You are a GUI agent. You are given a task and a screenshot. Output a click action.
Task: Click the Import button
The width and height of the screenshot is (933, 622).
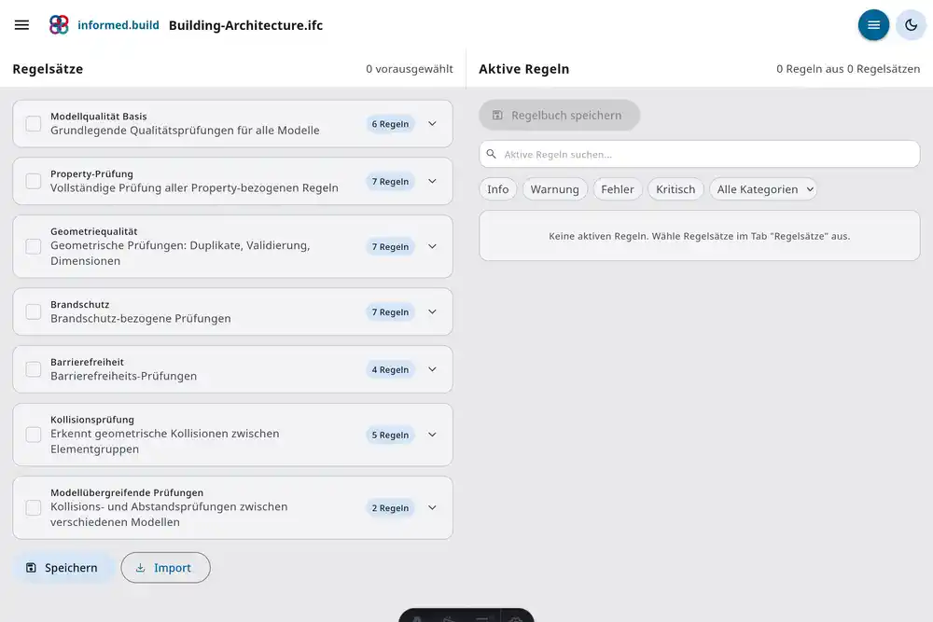pos(165,568)
